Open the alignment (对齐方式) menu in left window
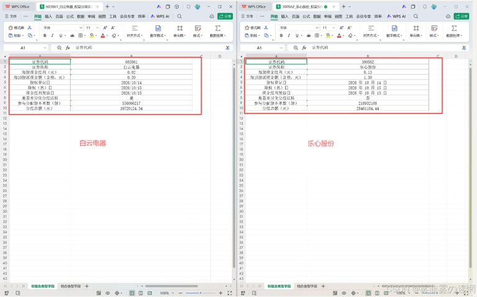 pyautogui.click(x=134, y=32)
